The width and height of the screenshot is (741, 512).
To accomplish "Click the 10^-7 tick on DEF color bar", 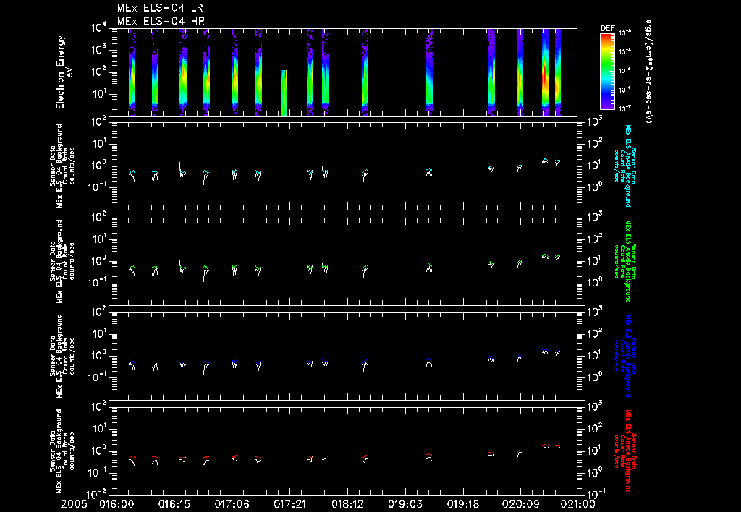I will click(624, 108).
